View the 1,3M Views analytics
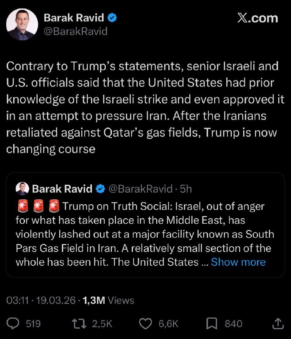 [x=108, y=300]
